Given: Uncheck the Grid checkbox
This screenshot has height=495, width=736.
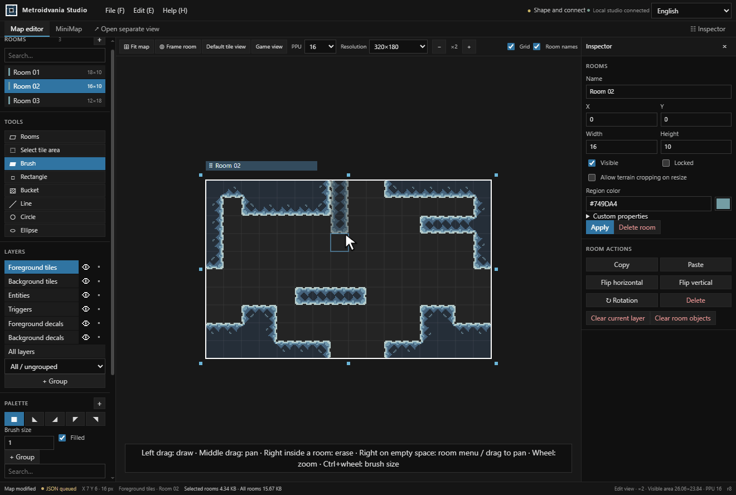Looking at the screenshot, I should coord(511,47).
